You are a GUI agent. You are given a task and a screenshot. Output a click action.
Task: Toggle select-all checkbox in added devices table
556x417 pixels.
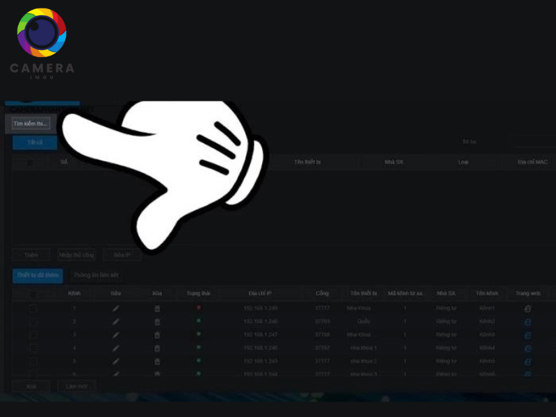click(33, 294)
